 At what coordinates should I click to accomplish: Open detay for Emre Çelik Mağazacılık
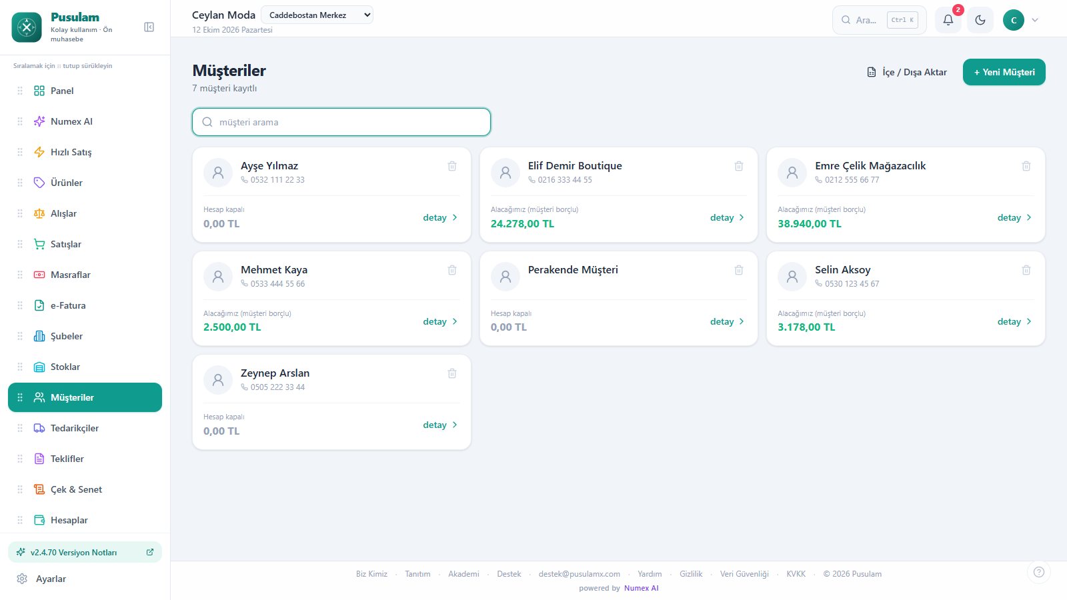pyautogui.click(x=1015, y=217)
